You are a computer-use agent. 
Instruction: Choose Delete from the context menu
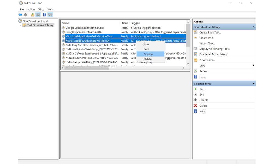pyautogui.click(x=150, y=59)
